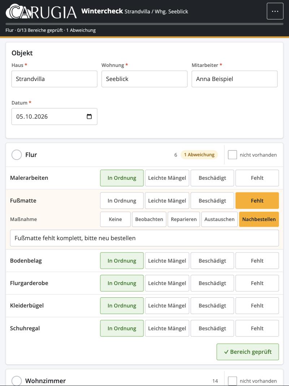Mark Schuhregal as Beschädigt
The height and width of the screenshot is (386, 289).
212,328
